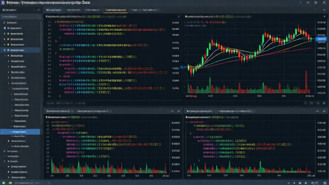This screenshot has height=185, width=329.
Task: Close the top editor tab strip
Action: coord(324,10)
